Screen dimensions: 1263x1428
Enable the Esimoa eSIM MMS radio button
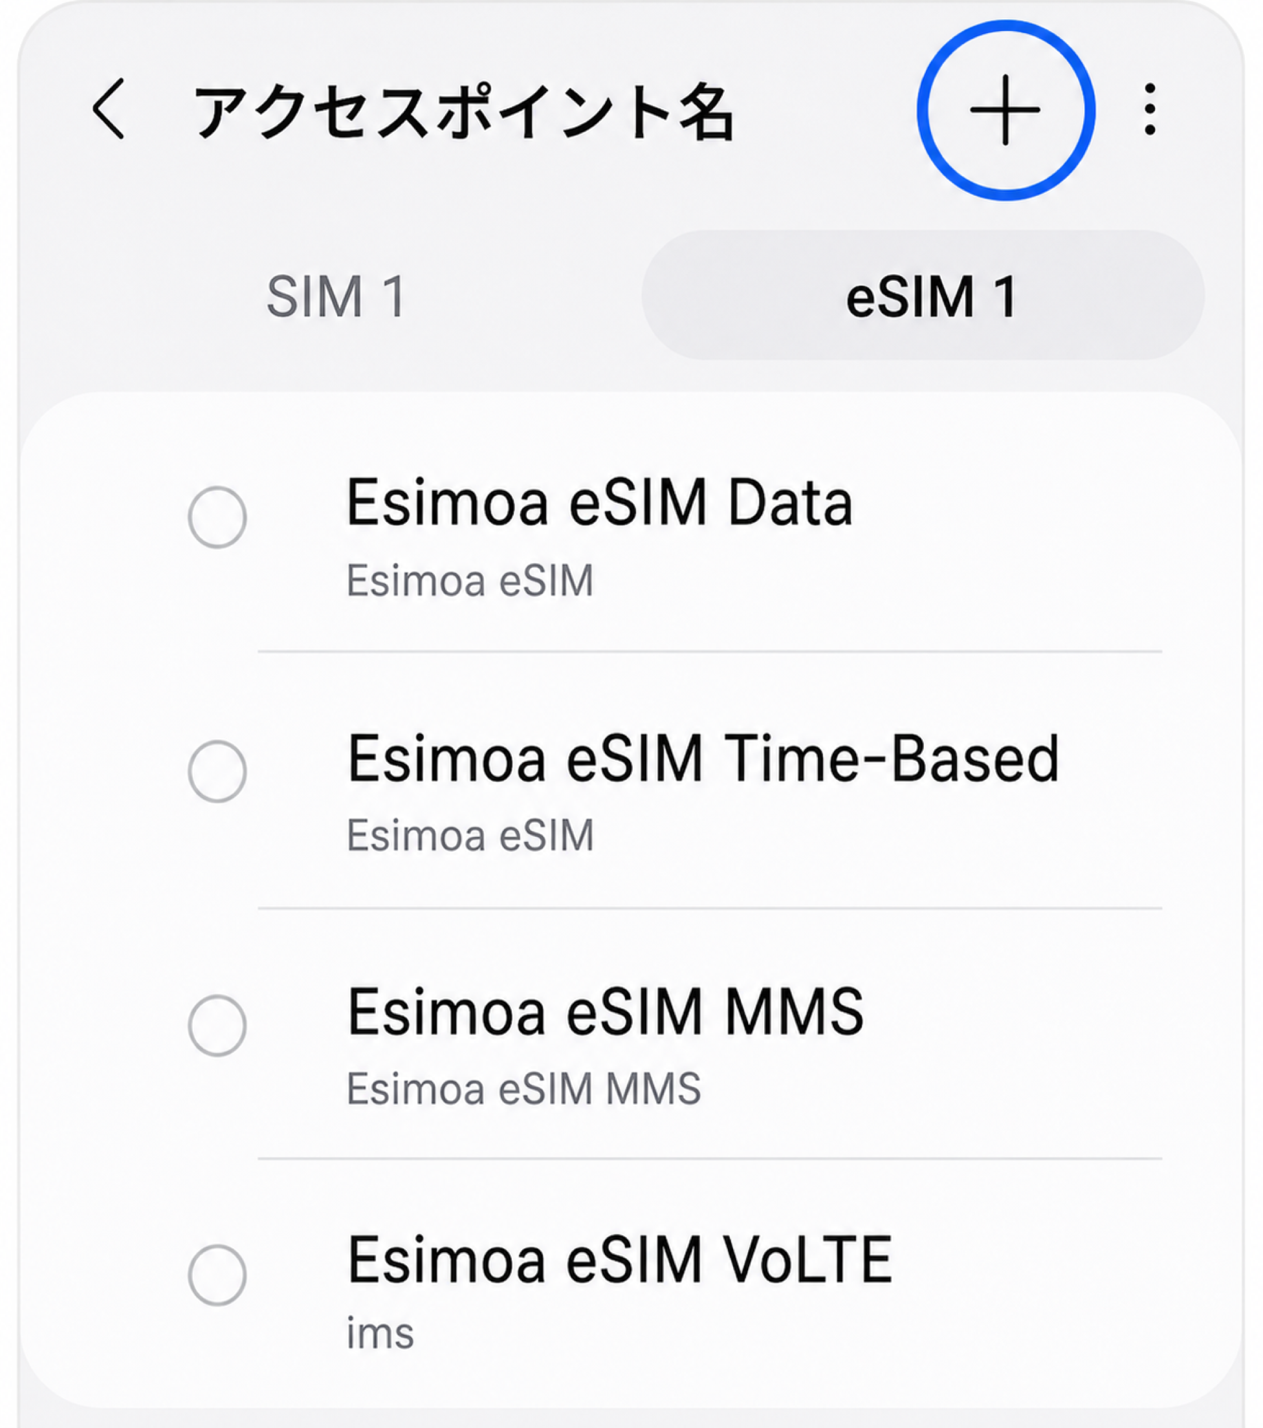[217, 1026]
